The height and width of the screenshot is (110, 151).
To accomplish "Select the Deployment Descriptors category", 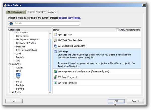I will coord(28,40).
